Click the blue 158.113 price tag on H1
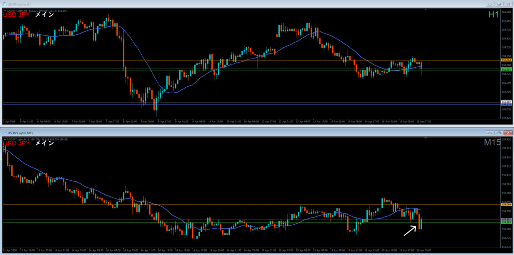The height and width of the screenshot is (255, 514). point(506,104)
